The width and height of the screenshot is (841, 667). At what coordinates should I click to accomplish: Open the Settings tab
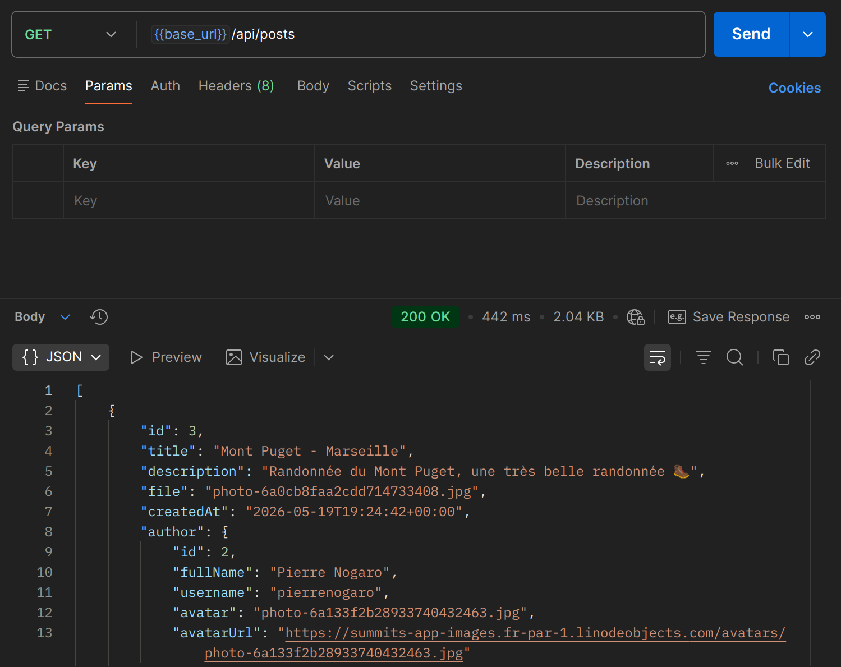point(436,86)
